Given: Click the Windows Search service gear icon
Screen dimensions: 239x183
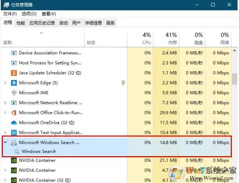Looking at the screenshot, I should 17,151.
